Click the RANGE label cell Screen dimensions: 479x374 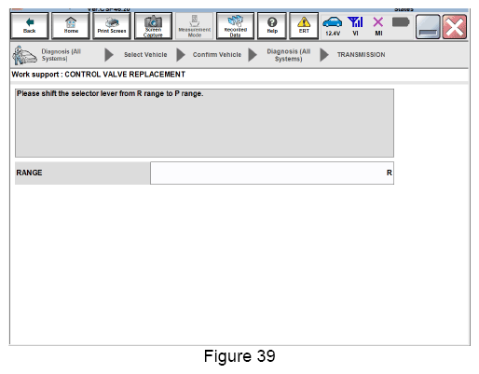pyautogui.click(x=83, y=173)
